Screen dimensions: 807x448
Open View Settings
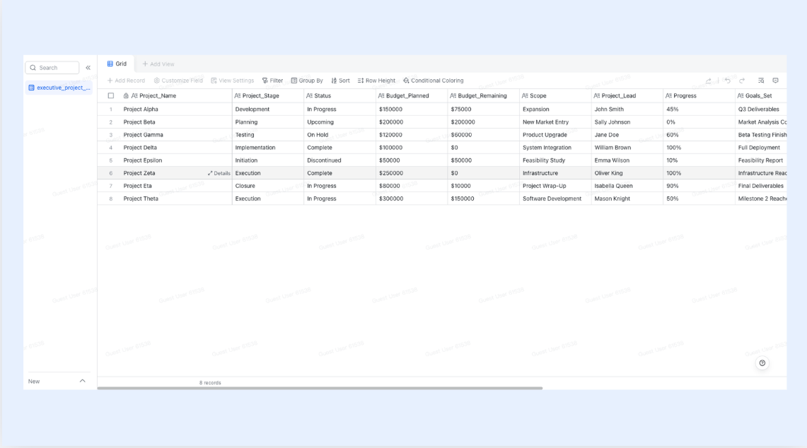click(x=233, y=81)
